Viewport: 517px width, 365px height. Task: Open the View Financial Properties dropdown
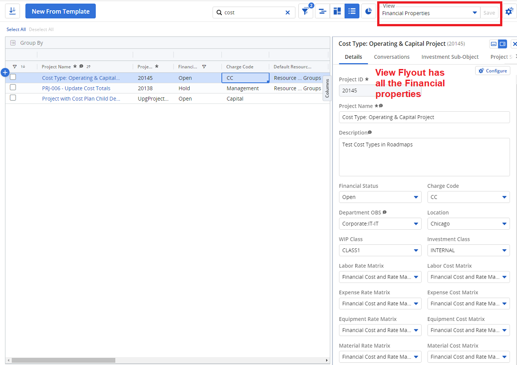(x=475, y=13)
